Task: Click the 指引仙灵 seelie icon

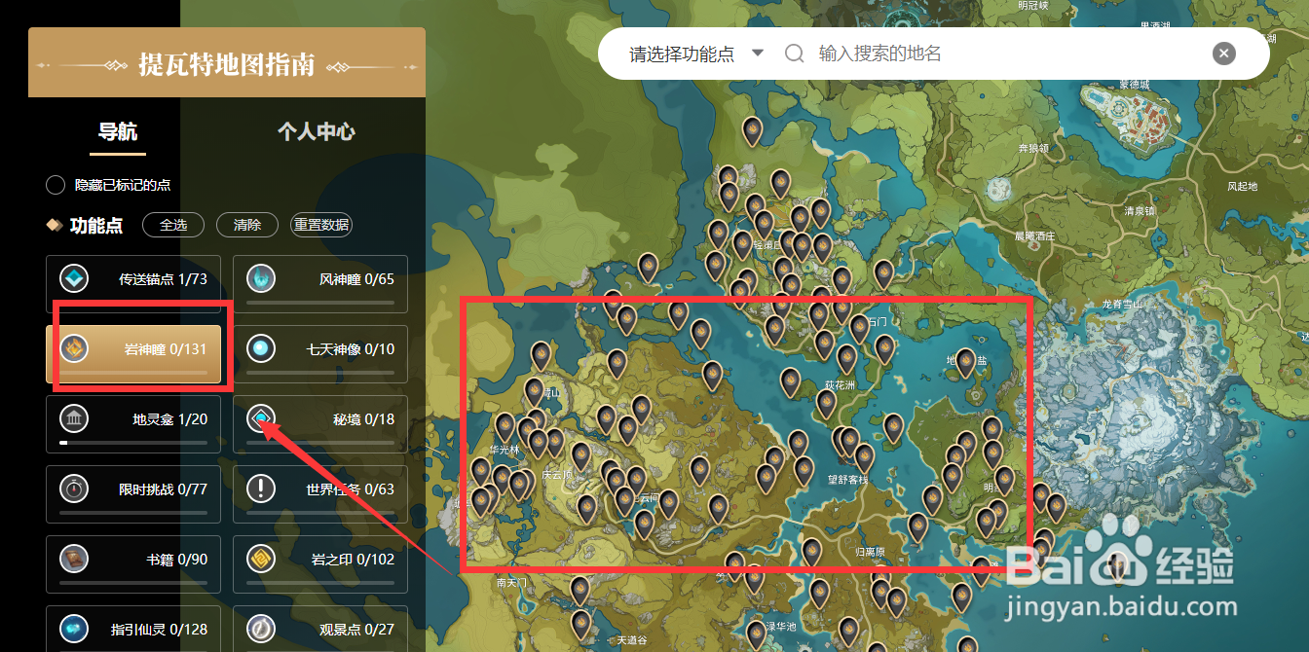Action: [74, 629]
